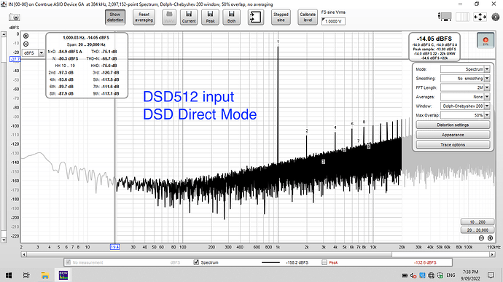This screenshot has width=503, height=282.
Task: Capture the graph with the camera icon
Action: tap(14, 17)
